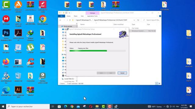Open the Windows Start menu
195x109 pixels.
(3, 106)
